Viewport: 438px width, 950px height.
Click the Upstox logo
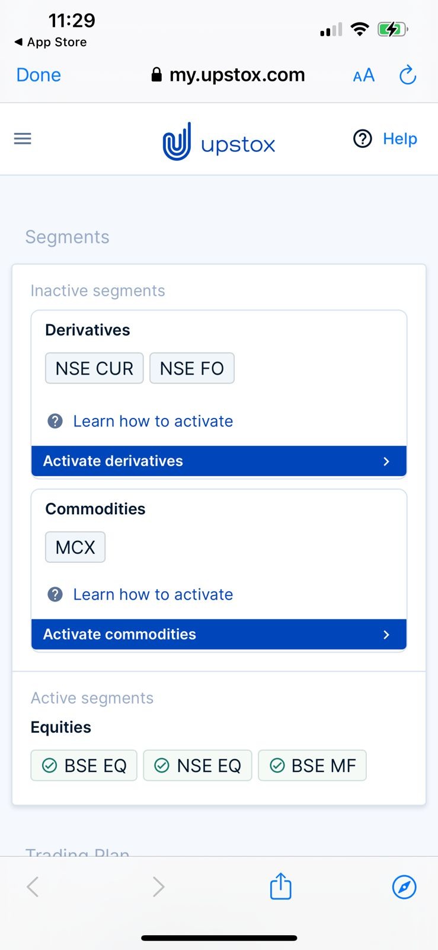click(218, 142)
